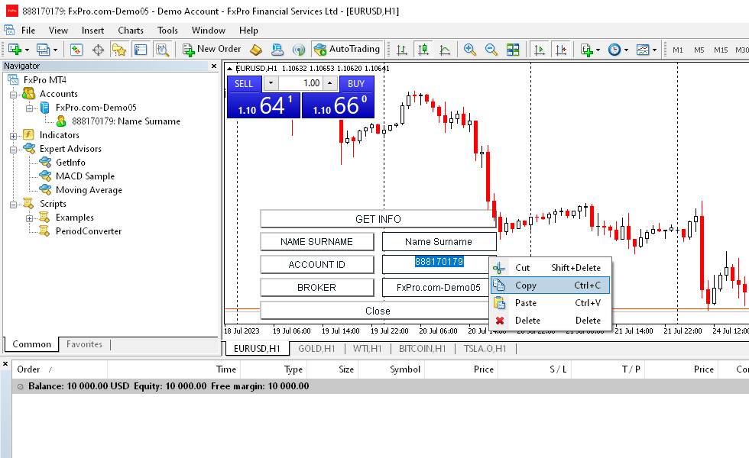749x458 pixels.
Task: Toggle the Navigator panel star-folder icon
Action: (x=118, y=50)
